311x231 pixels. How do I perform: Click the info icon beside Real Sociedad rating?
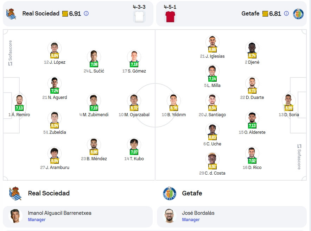tap(86, 13)
